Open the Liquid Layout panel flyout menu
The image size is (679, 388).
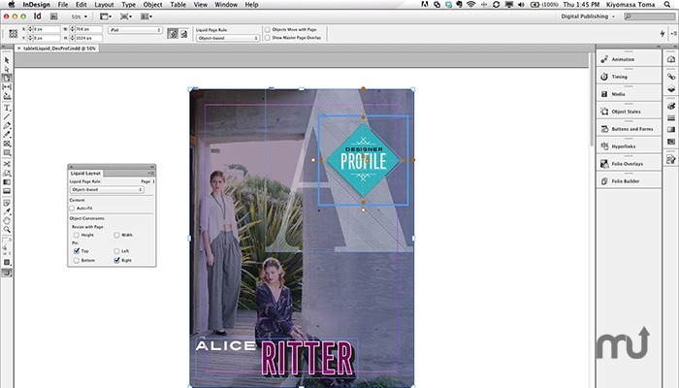150,174
